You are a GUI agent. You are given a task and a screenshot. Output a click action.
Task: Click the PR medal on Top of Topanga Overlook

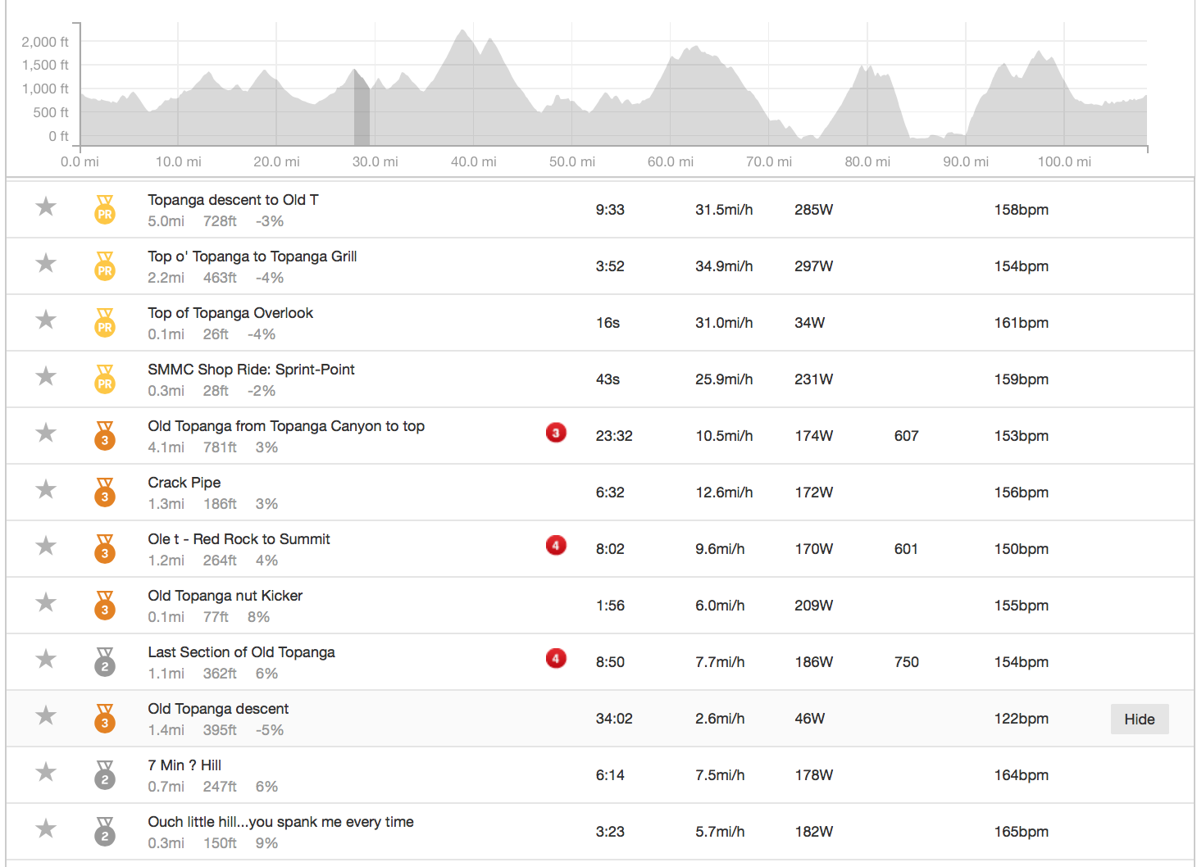click(x=105, y=323)
